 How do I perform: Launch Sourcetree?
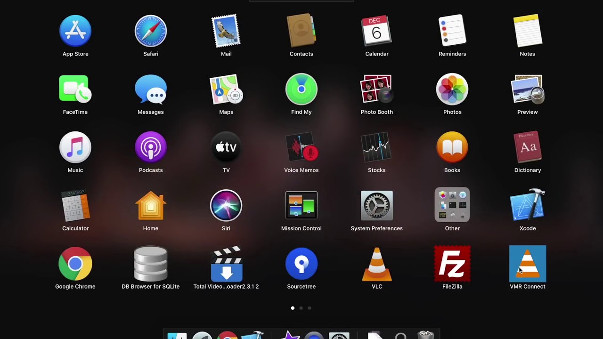301,264
